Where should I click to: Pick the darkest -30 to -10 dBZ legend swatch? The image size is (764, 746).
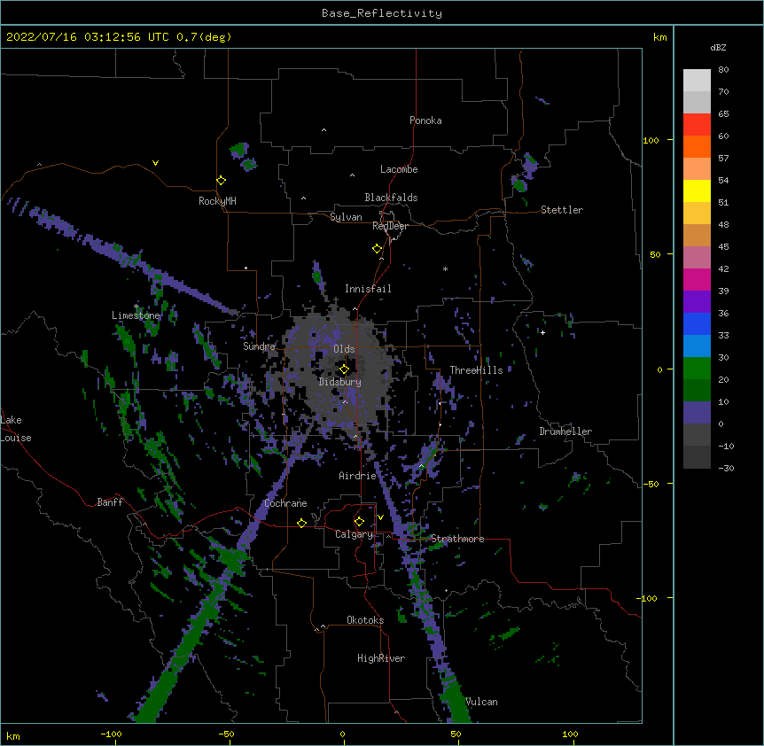coord(697,457)
